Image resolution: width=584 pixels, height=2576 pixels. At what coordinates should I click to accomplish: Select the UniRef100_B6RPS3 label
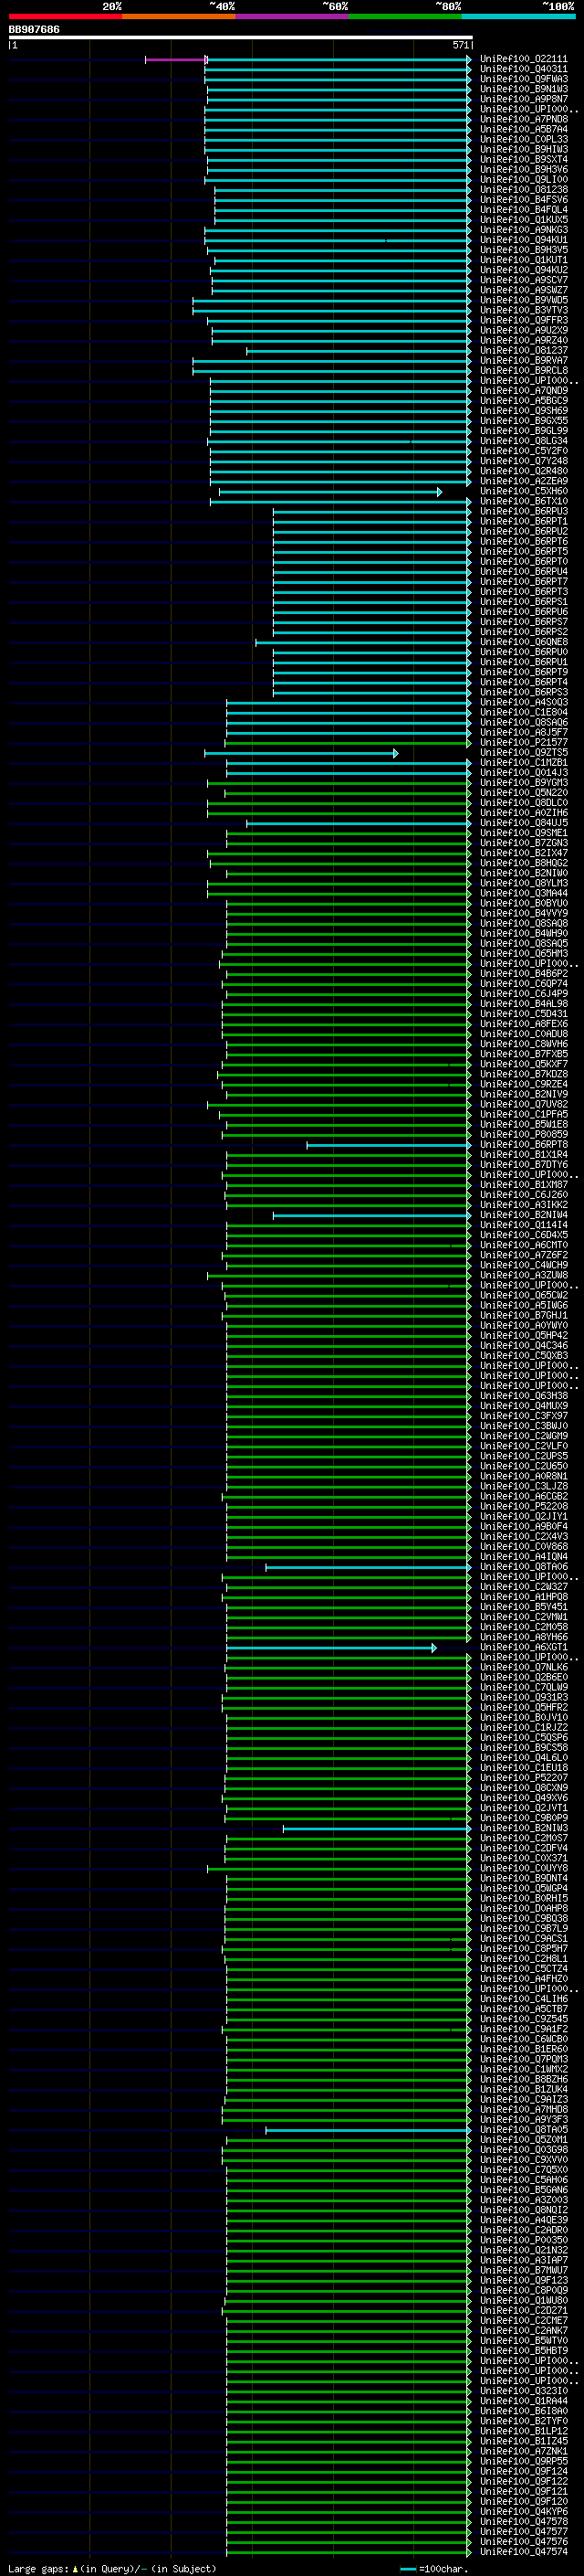coord(523,692)
